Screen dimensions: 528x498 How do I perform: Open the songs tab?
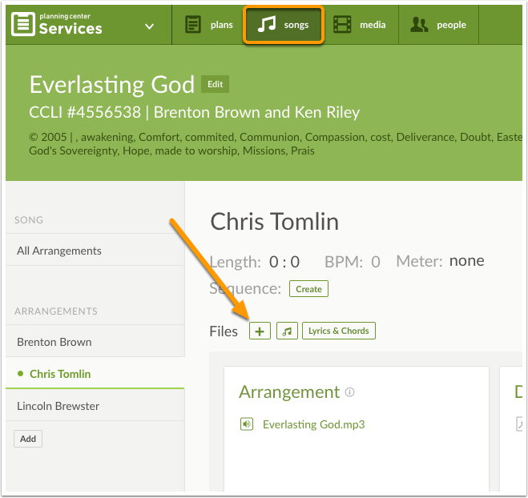tap(284, 25)
